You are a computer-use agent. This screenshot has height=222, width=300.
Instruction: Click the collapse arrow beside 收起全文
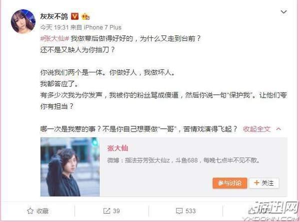(278, 129)
